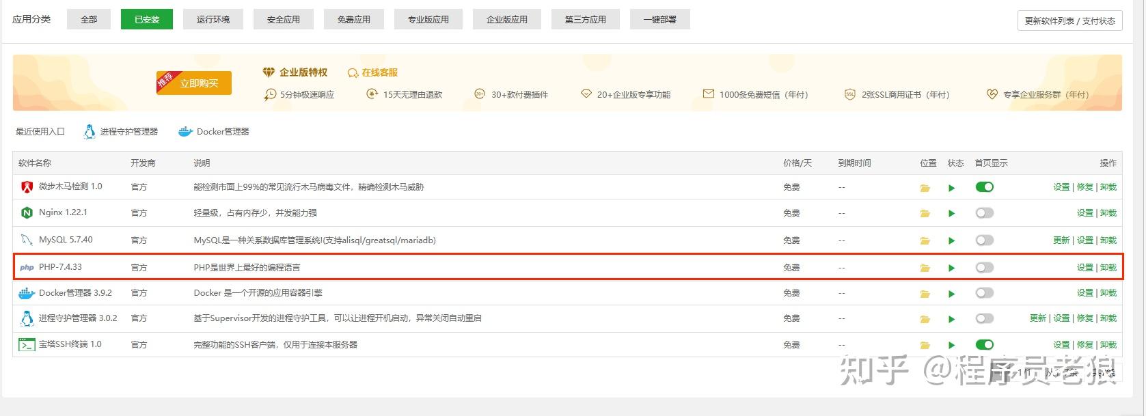The width and height of the screenshot is (1146, 416).
Task: Open folder icon for 宝塔SSH终端 row
Action: pos(925,345)
